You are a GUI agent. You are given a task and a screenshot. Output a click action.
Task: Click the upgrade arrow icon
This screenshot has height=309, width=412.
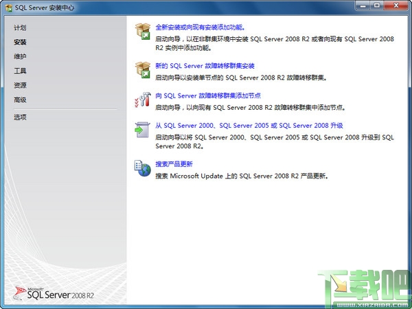click(x=142, y=130)
